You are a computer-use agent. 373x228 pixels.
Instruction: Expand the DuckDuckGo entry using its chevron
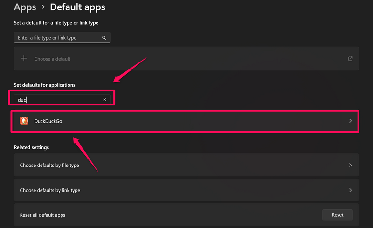(350, 121)
